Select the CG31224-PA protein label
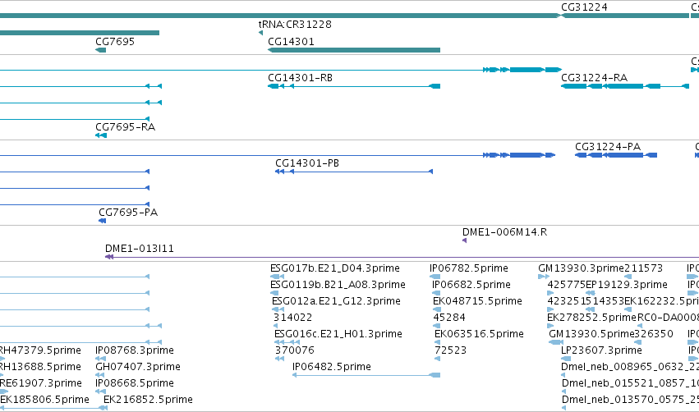This screenshot has height=412, width=699. (x=608, y=147)
